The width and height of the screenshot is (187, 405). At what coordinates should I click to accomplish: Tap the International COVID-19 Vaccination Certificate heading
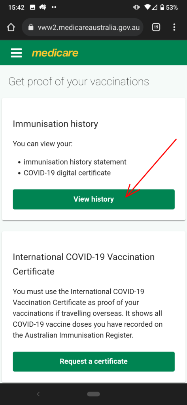coord(84,264)
